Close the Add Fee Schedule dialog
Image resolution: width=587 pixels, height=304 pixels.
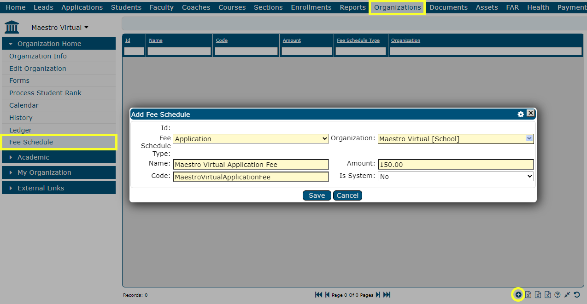[x=531, y=113]
